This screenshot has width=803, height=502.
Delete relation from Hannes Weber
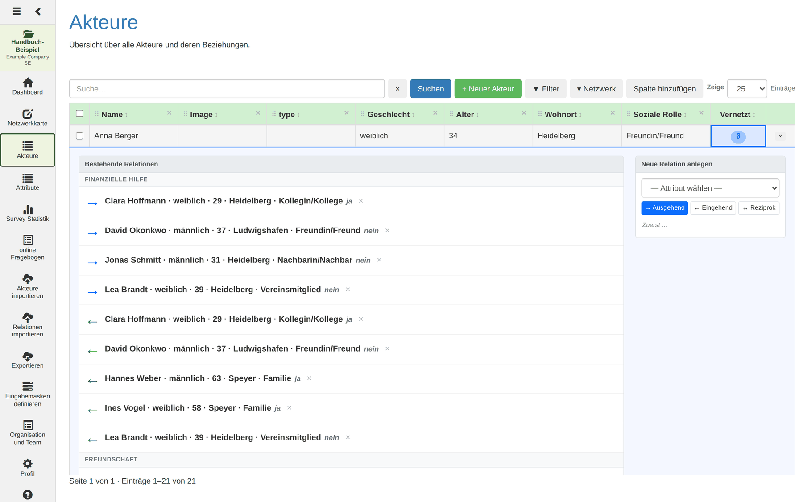(x=309, y=378)
